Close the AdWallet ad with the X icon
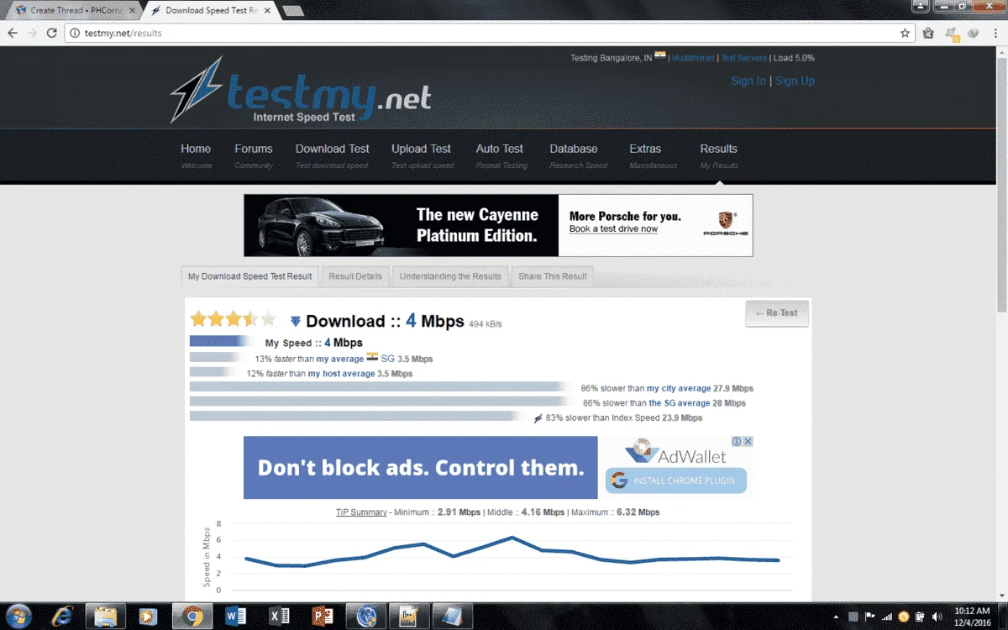The image size is (1008, 630). pyautogui.click(x=748, y=441)
